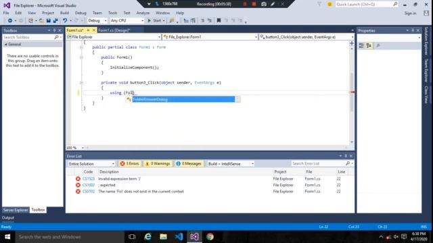Click the editor horizontal scrollbar
The width and height of the screenshot is (433, 243).
[x=216, y=148]
